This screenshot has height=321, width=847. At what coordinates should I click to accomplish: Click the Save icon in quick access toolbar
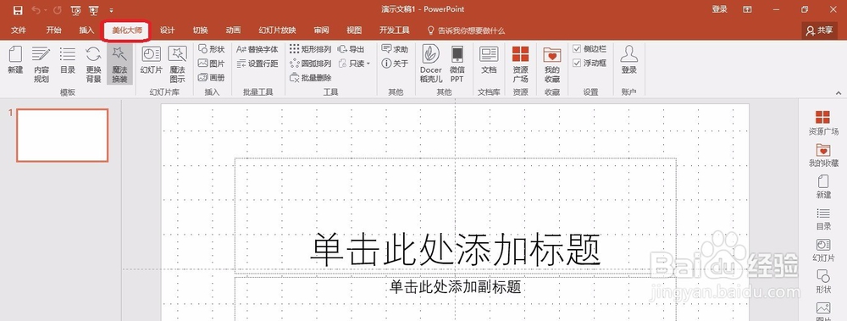click(x=18, y=9)
